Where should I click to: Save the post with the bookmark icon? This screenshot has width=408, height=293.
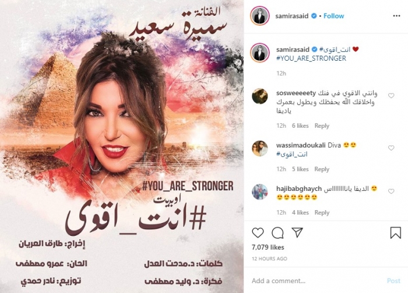point(395,232)
